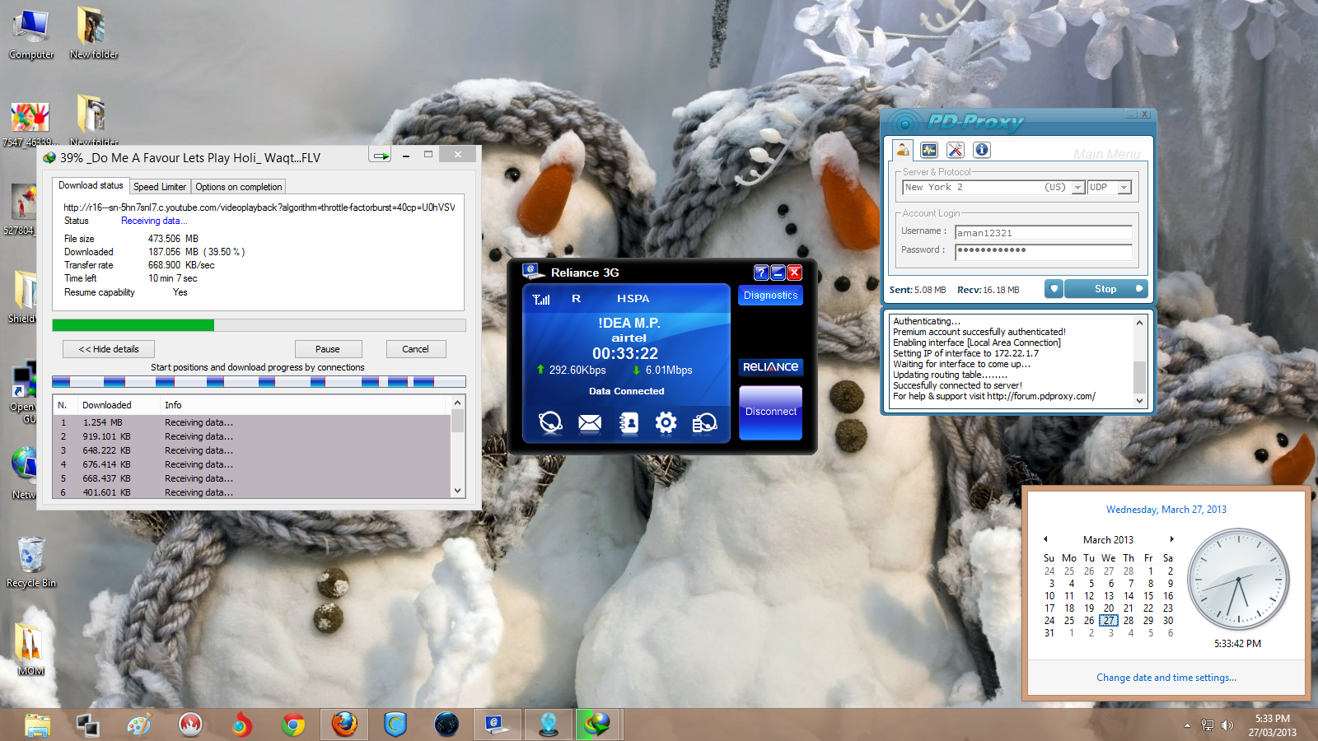
Task: Open the topmost New folder desktop icon
Action: (x=94, y=34)
